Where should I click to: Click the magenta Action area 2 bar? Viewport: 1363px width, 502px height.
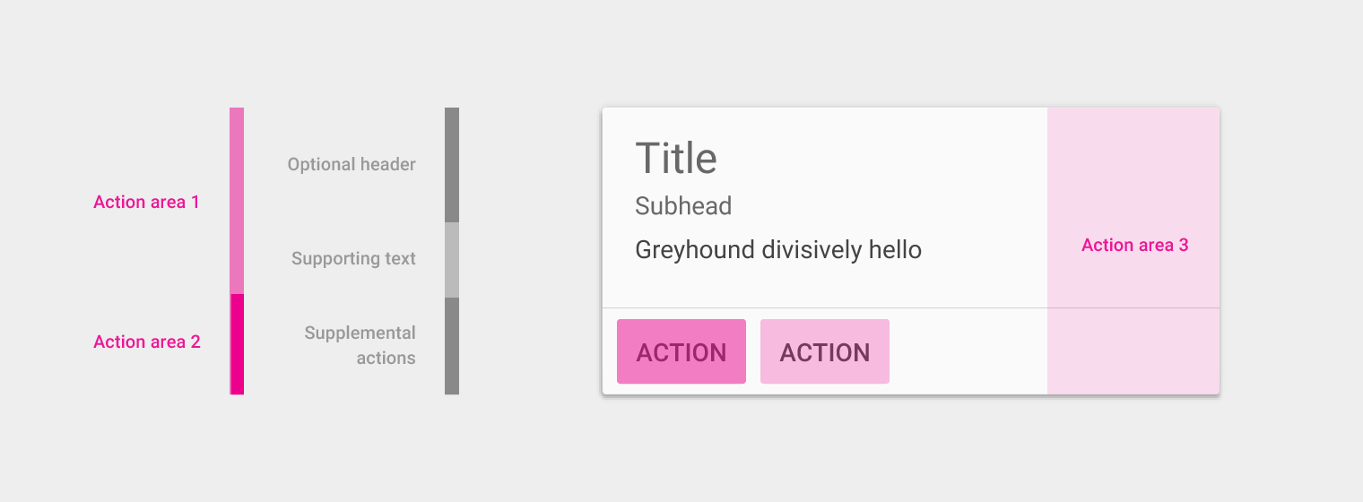tap(237, 344)
